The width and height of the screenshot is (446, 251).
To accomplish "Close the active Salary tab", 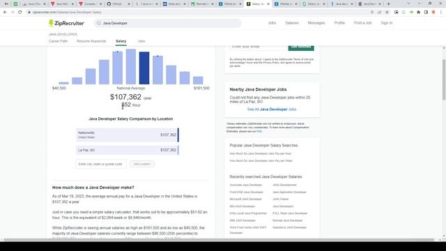I will coord(268,4).
